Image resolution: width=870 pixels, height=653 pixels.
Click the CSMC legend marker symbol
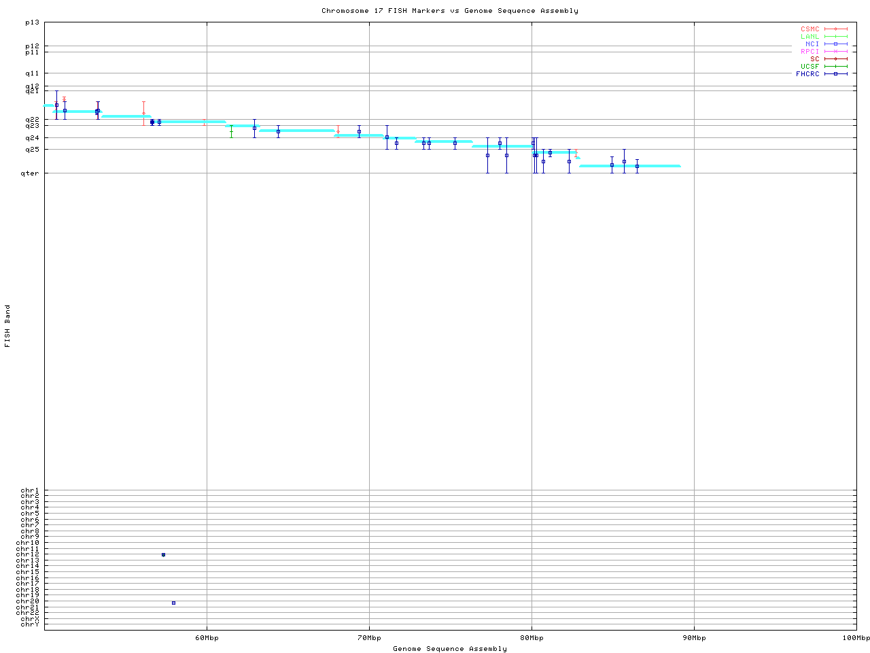pos(835,29)
